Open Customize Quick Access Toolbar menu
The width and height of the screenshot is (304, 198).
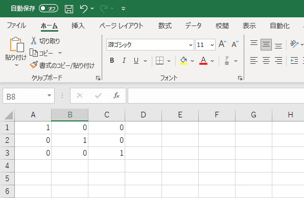tap(123, 9)
